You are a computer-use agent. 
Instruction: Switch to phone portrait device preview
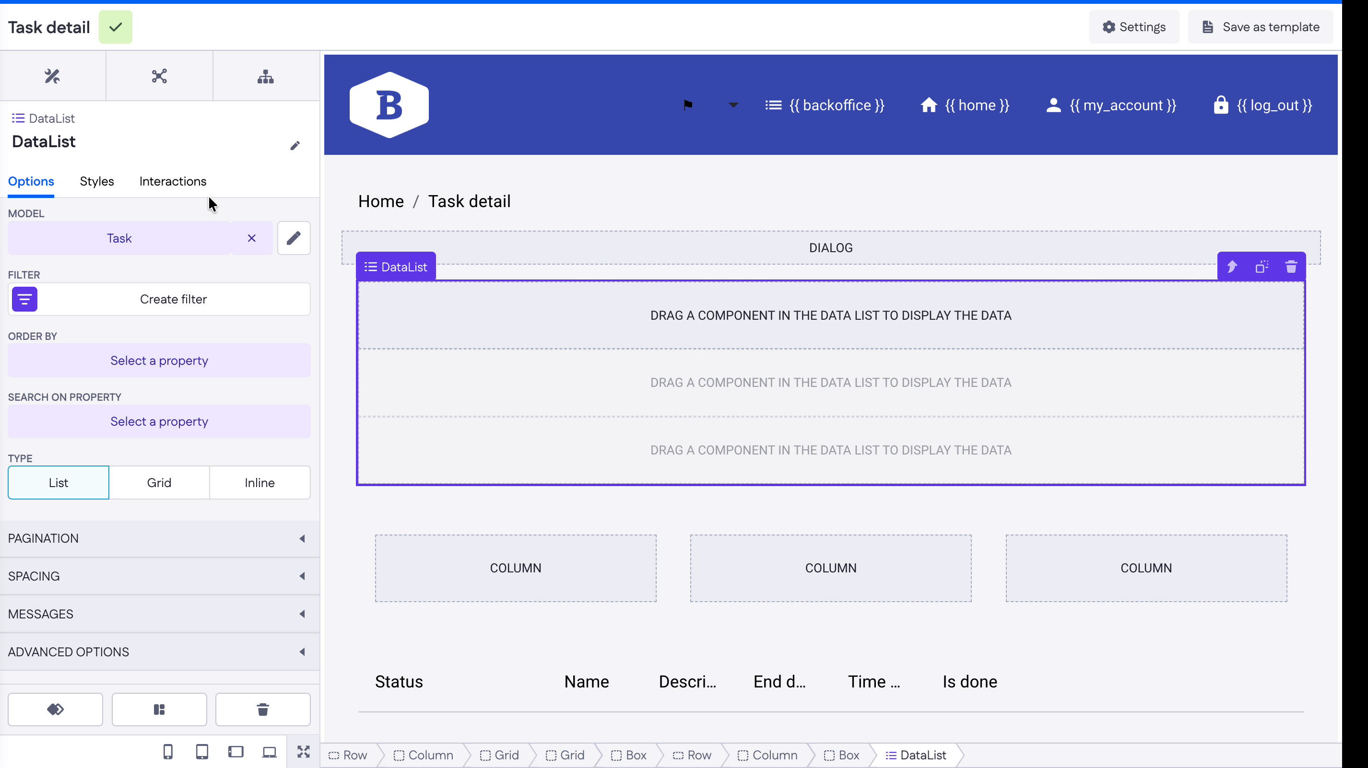(168, 752)
